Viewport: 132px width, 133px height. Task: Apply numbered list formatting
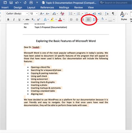coord(79,14)
